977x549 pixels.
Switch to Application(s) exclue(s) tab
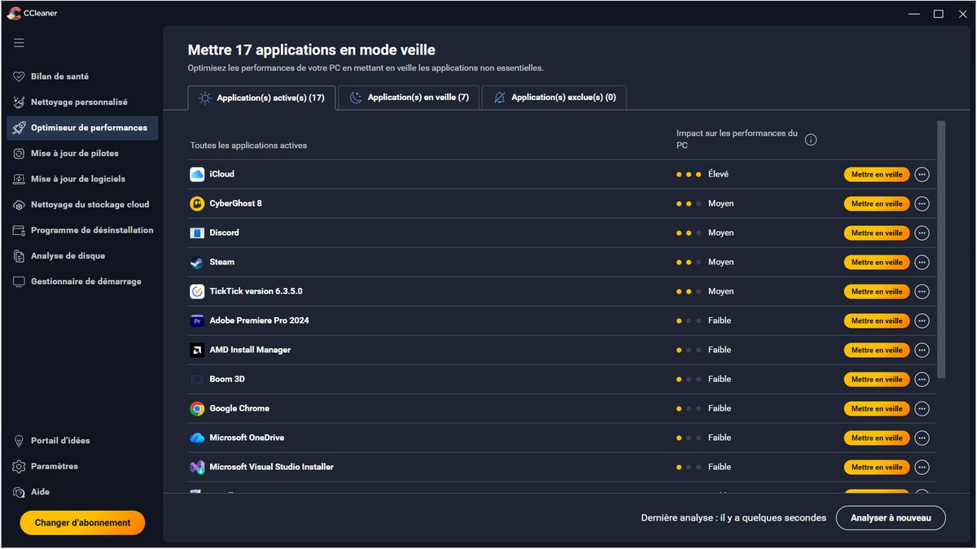pos(554,98)
